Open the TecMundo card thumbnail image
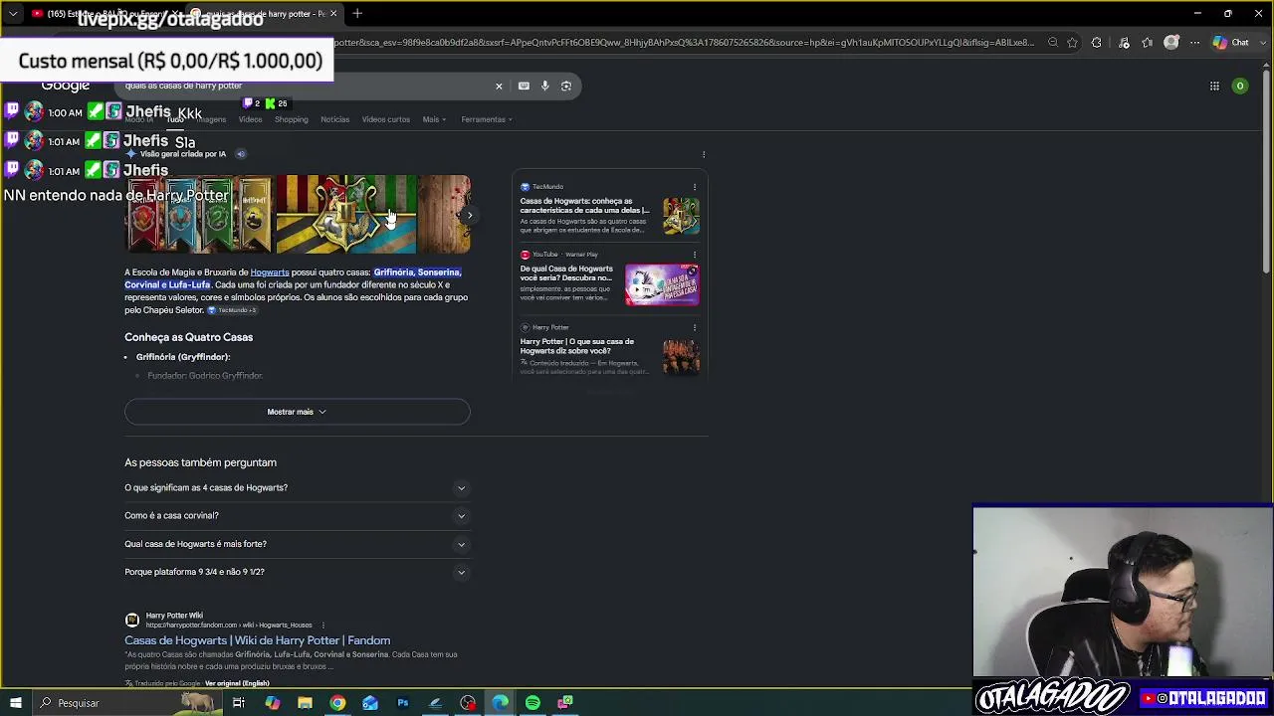The image size is (1274, 716). [x=681, y=217]
